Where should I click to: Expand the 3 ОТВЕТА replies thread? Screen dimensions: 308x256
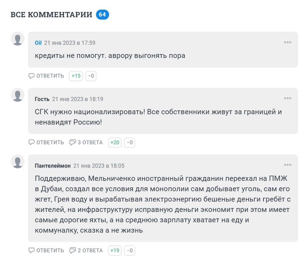[x=86, y=142]
